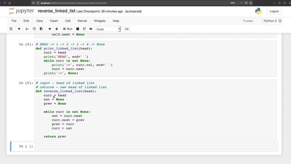Image resolution: width=291 pixels, height=164 pixels.
Task: Click the Pocket save icon in address bar
Action: 246,3
